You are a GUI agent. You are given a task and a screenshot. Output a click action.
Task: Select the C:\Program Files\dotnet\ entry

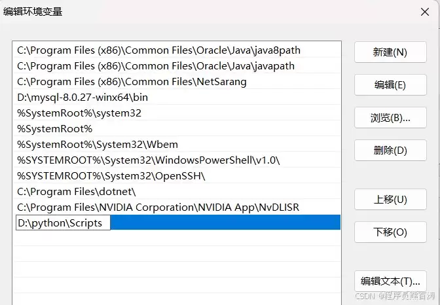coord(177,192)
